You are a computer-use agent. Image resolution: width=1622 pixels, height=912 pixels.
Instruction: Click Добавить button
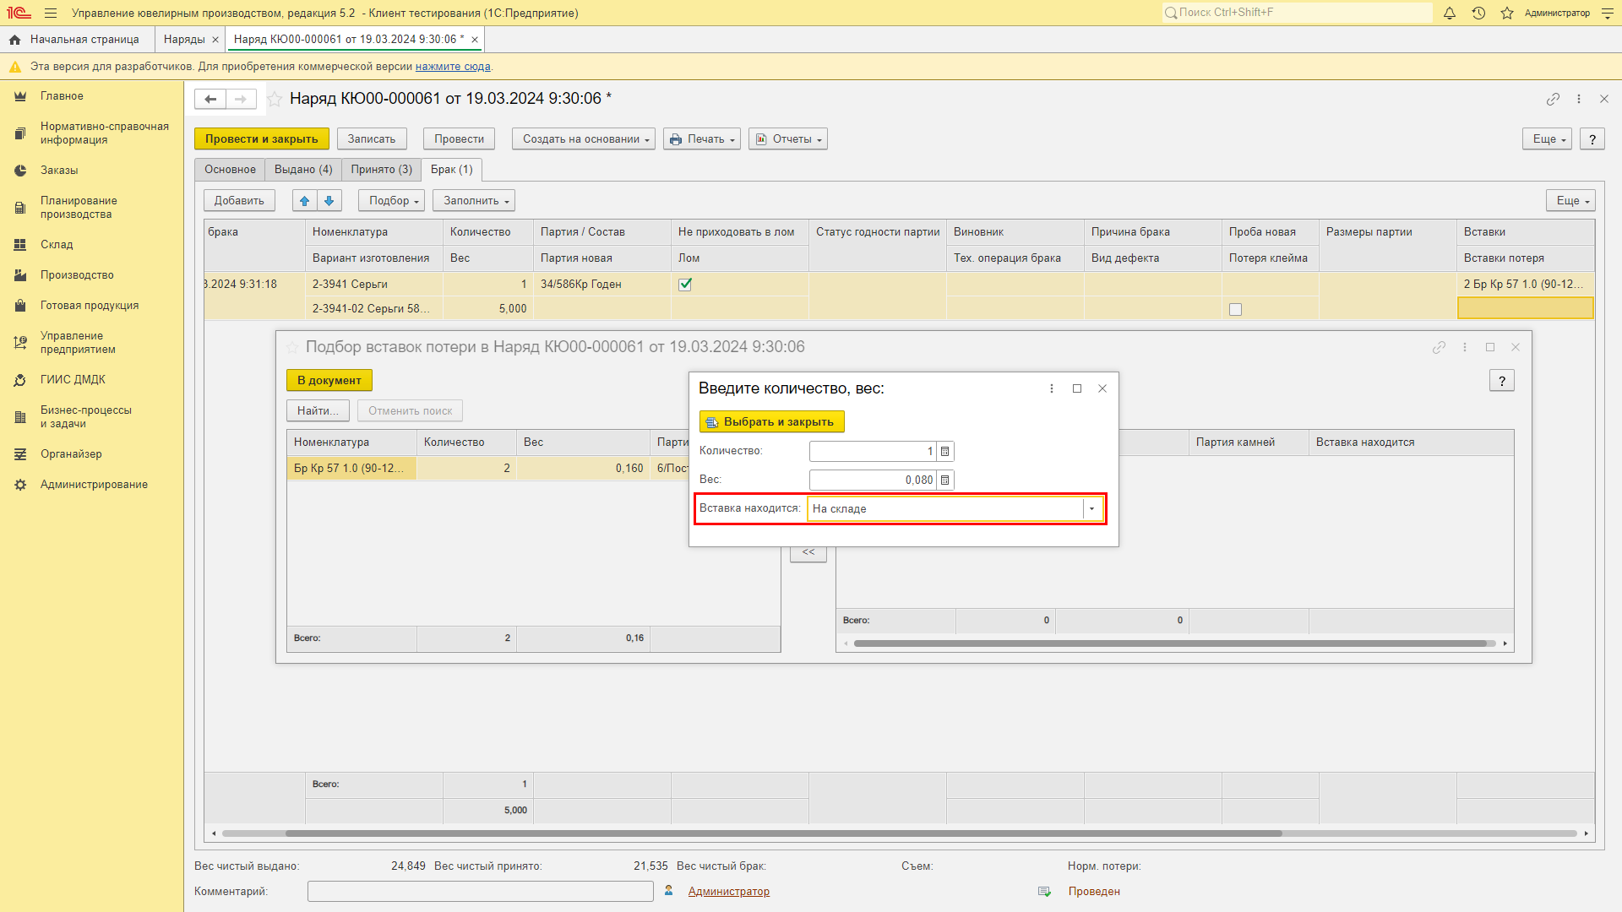point(239,200)
